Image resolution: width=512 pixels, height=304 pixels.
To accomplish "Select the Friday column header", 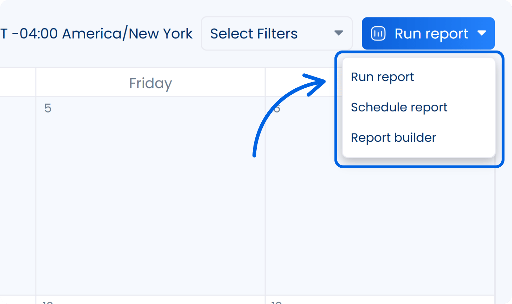I will click(x=150, y=83).
